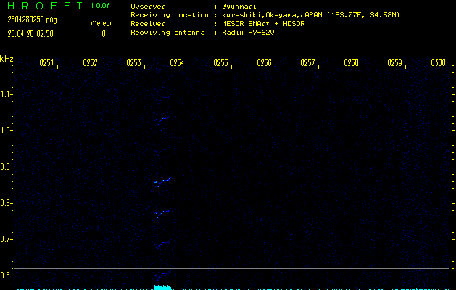Select filename 2504280250.png
The height and width of the screenshot is (290, 456).
(32, 20)
